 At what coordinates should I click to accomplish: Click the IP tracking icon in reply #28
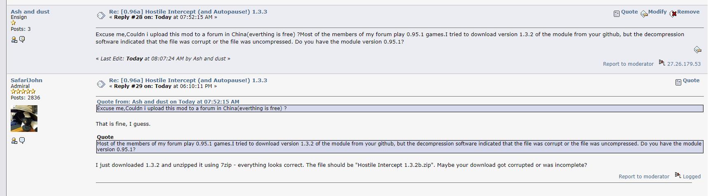(x=662, y=62)
